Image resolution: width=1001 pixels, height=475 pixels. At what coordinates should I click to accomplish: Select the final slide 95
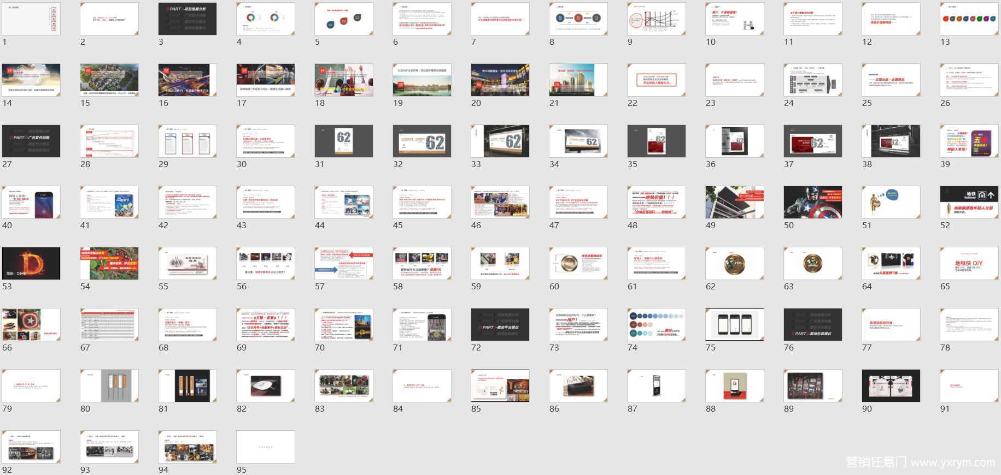pos(266,447)
